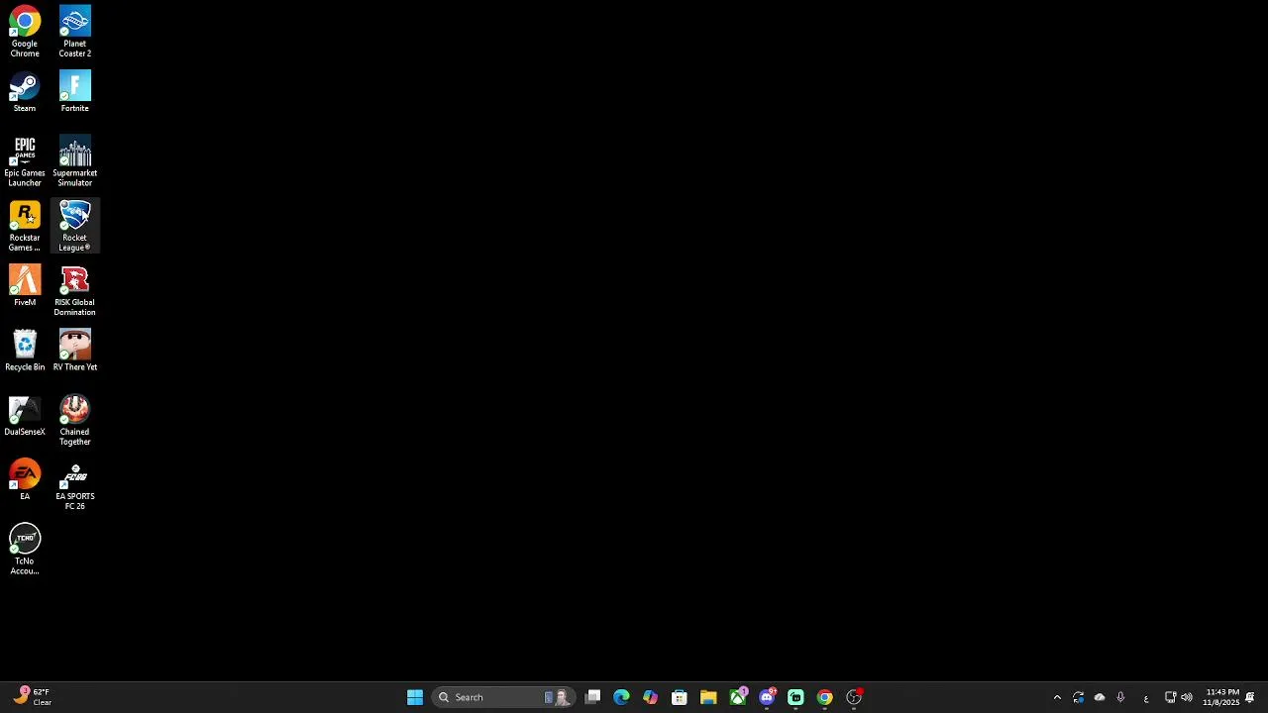The height and width of the screenshot is (713, 1268).
Task: Click the EA SPORTS FC 26 icon
Action: 74,485
